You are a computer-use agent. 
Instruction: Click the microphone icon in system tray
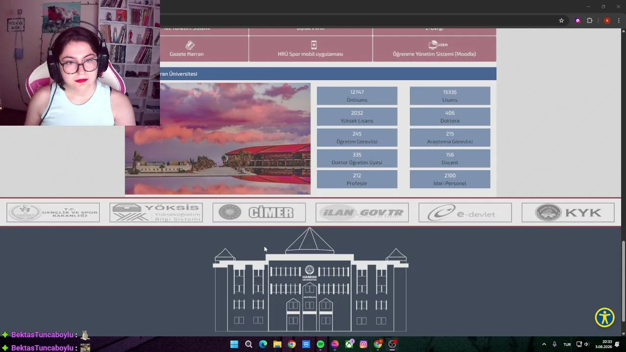click(x=555, y=344)
